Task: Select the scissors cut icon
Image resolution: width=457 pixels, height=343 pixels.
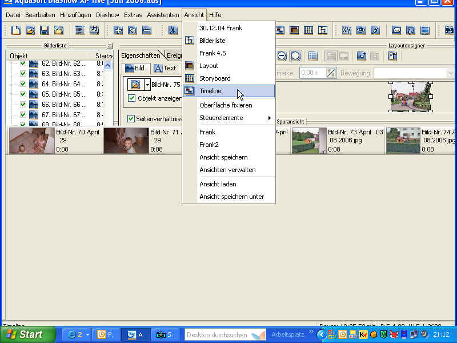Action: pyautogui.click(x=172, y=30)
